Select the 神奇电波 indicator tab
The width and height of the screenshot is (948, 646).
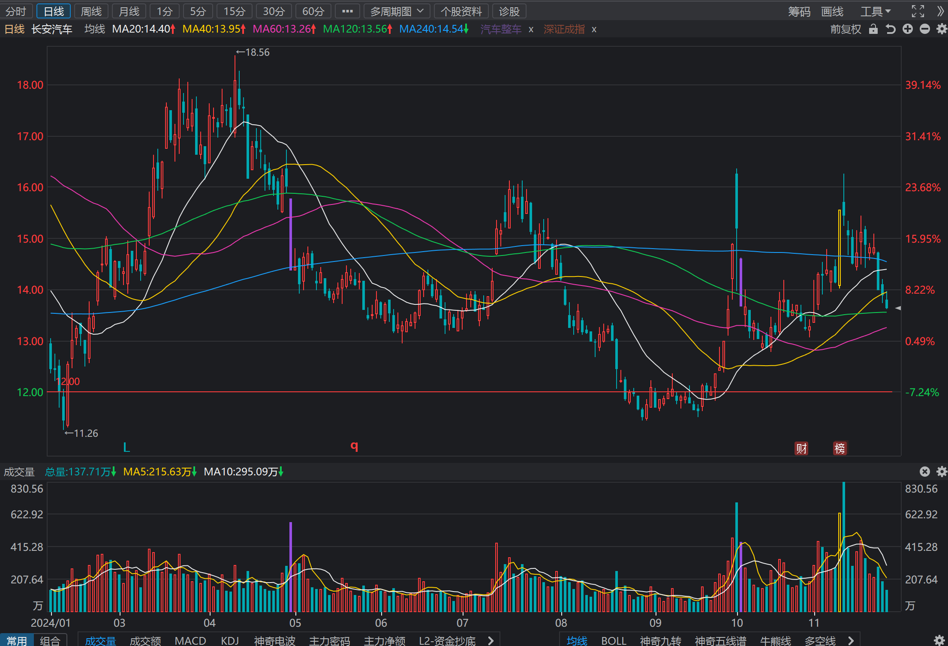[274, 641]
